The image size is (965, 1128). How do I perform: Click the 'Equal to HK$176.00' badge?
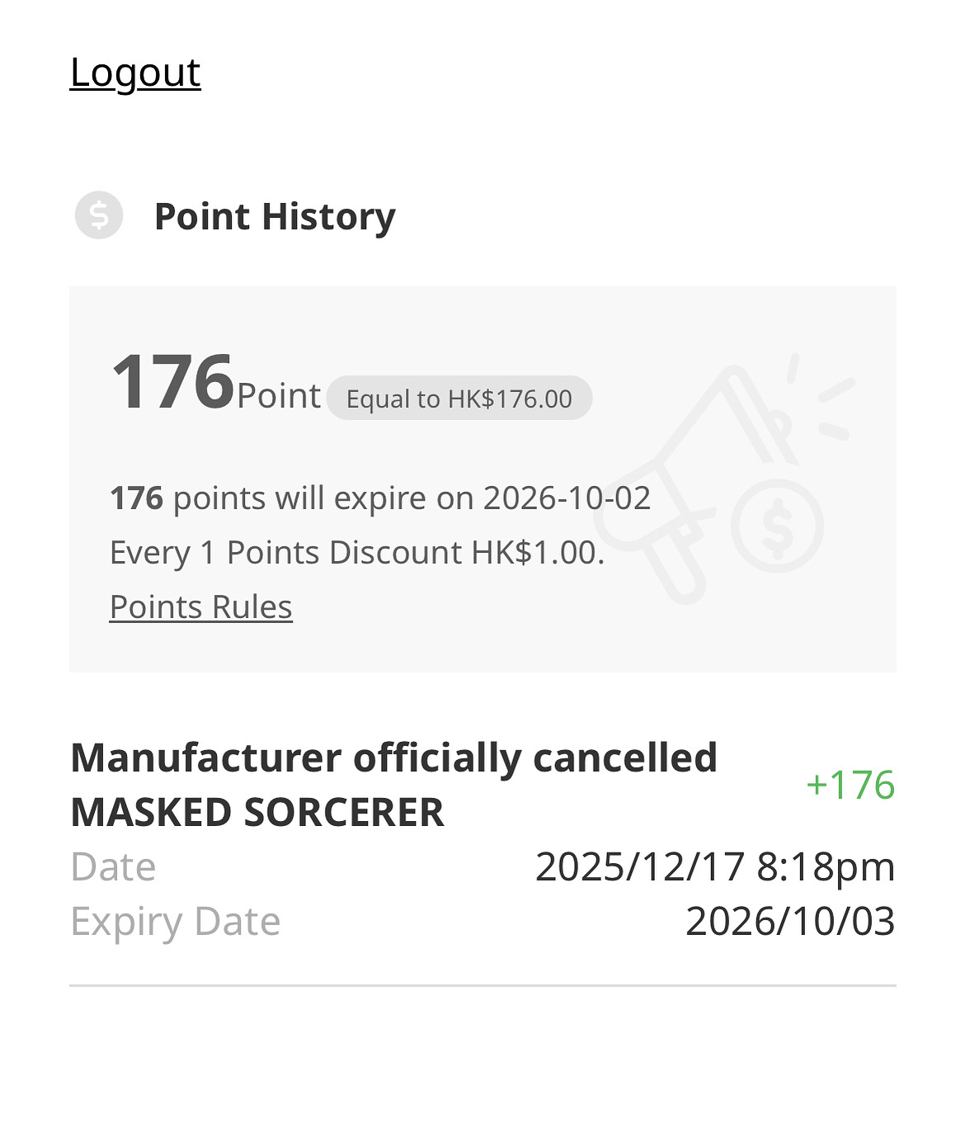click(x=459, y=399)
